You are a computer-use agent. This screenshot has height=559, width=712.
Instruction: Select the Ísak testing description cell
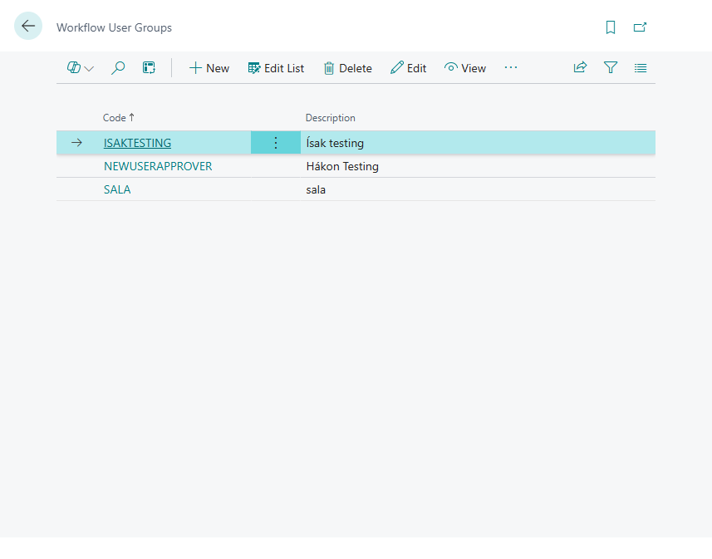[x=478, y=143]
